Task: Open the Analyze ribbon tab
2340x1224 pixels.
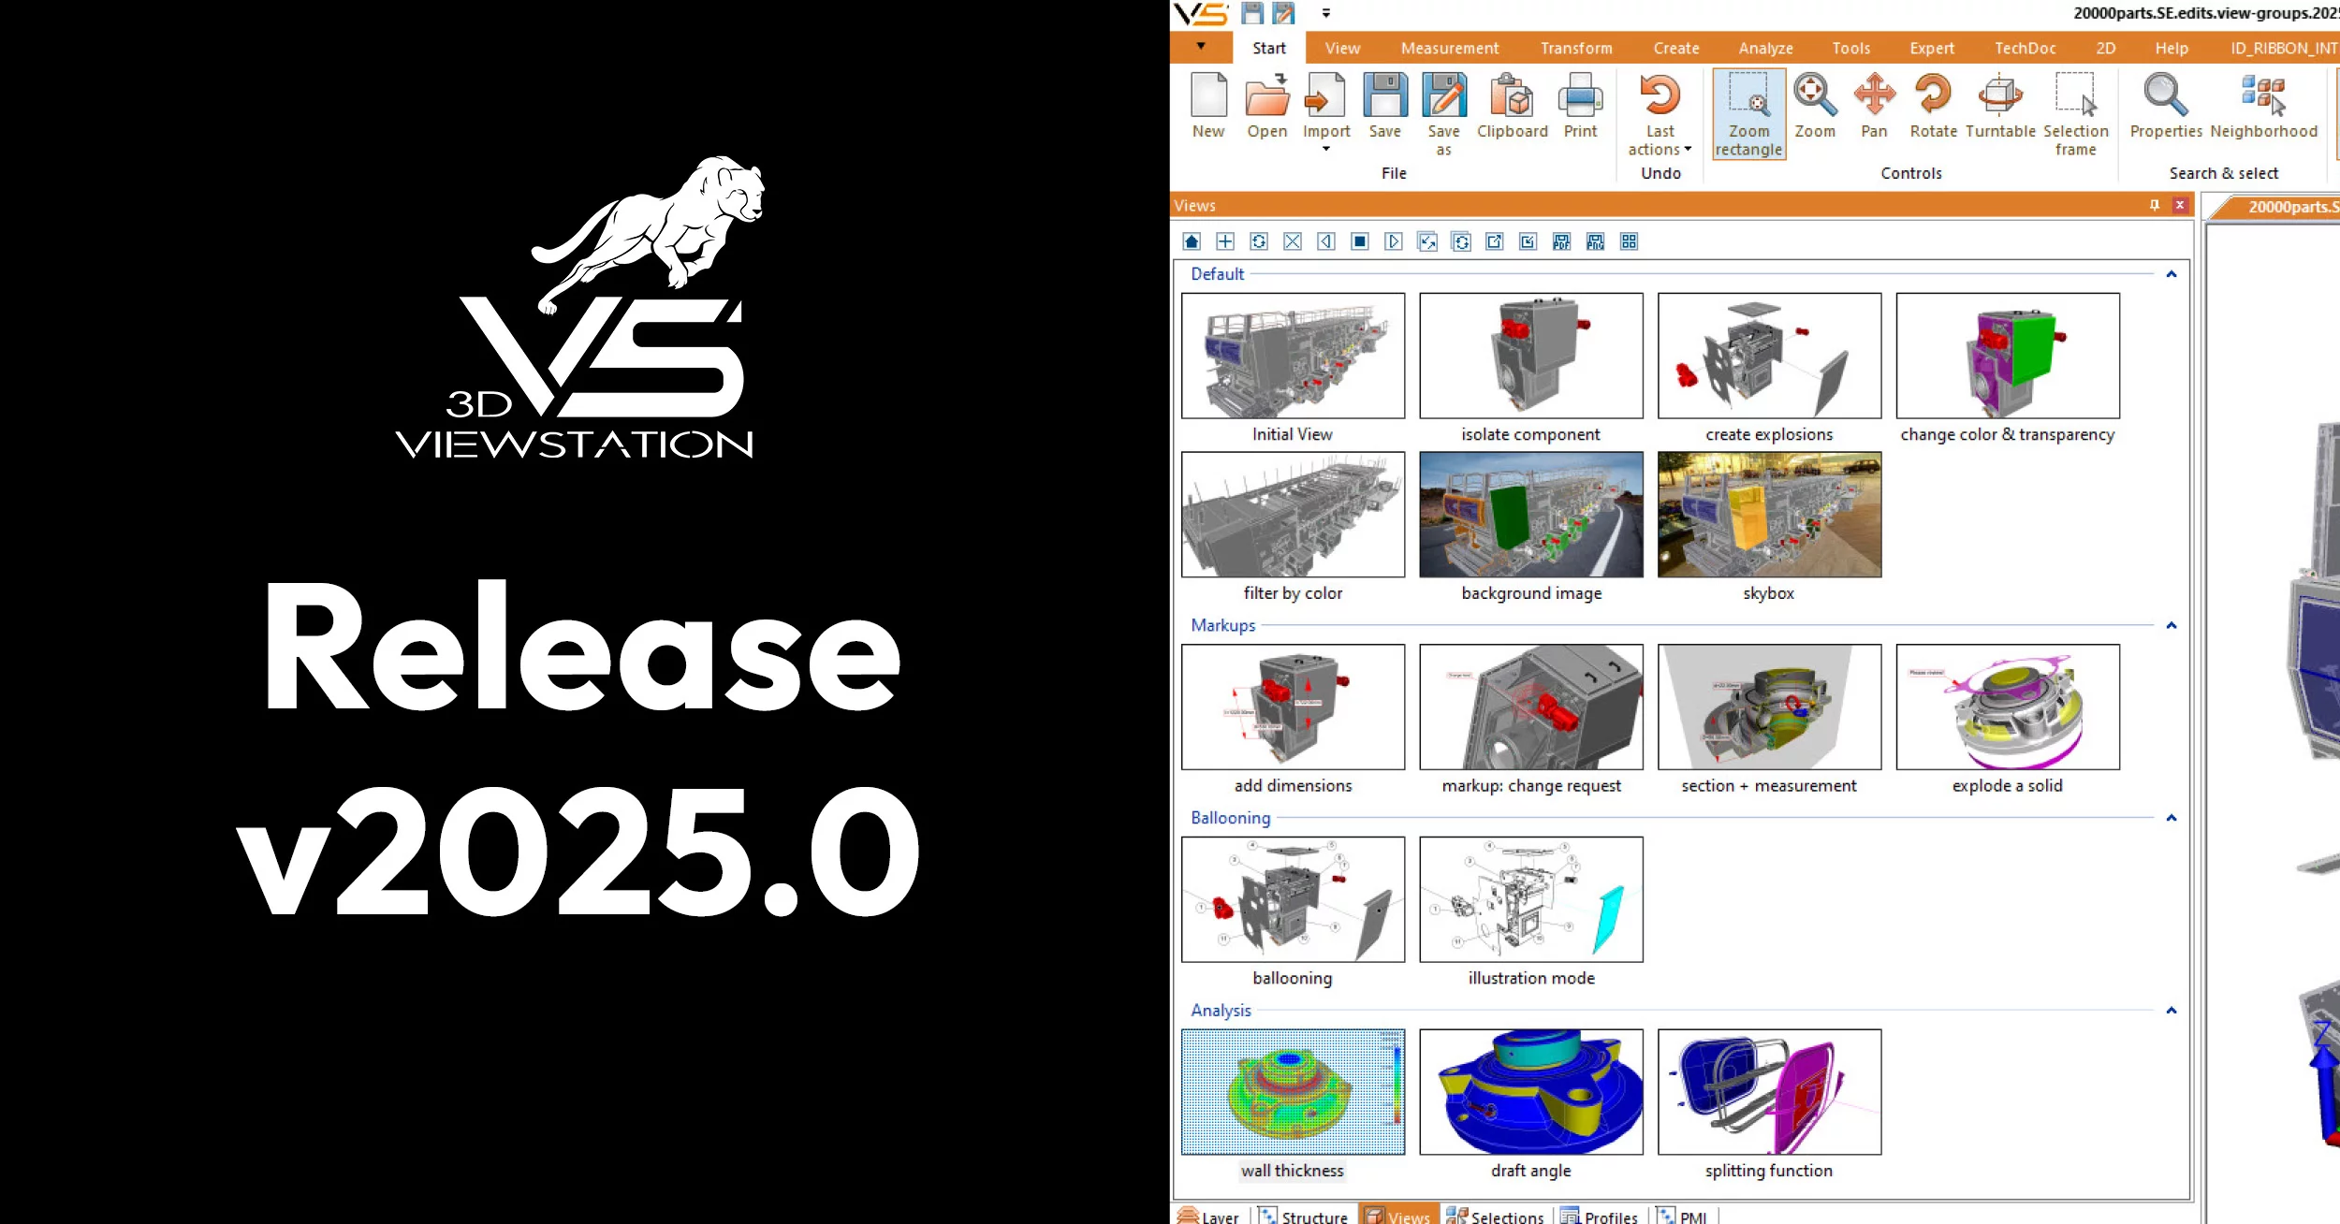Action: (x=1764, y=48)
